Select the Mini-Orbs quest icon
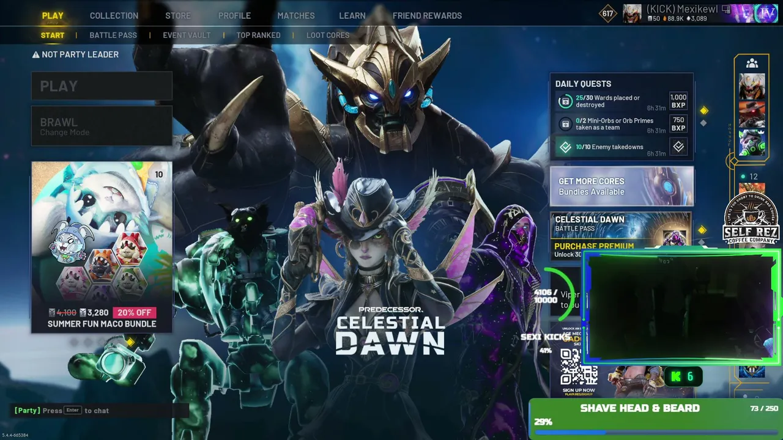 click(566, 124)
